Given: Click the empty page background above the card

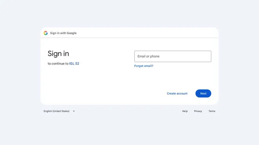Looking at the screenshot, I should click(x=129, y=13).
